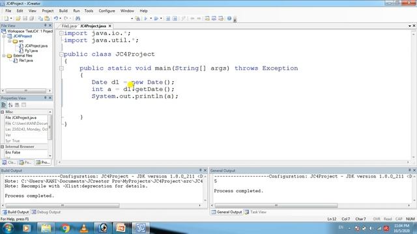Open the Windows Start button
The image size is (417, 234).
(8, 228)
